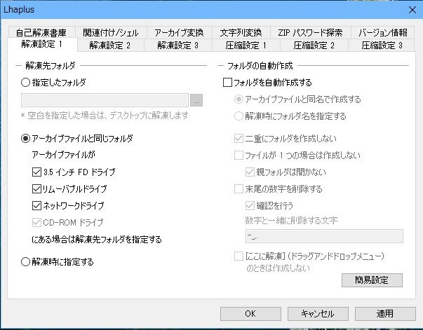Screen dimensions: 423x330
Task: Click the extraction folder path field
Action: 105,100
